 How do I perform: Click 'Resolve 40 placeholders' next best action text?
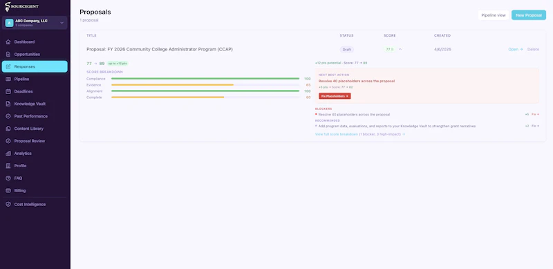[x=357, y=81]
